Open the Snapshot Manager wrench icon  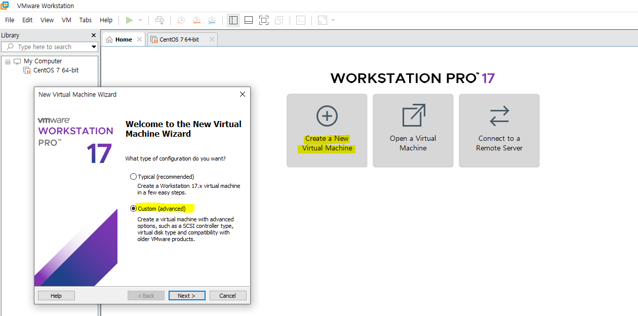[x=212, y=20]
